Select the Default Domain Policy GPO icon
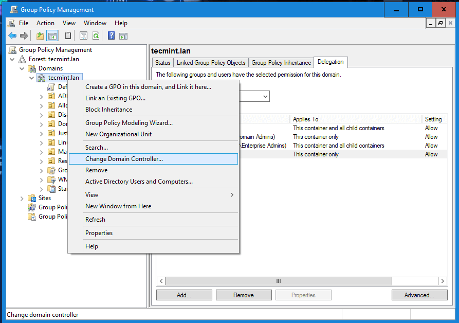 [50, 86]
